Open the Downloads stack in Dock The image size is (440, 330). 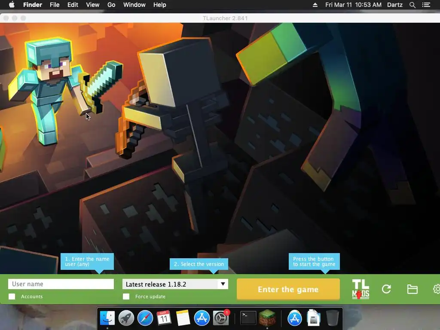tap(313, 318)
